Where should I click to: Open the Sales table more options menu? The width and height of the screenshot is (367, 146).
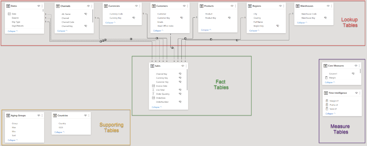click(x=186, y=66)
